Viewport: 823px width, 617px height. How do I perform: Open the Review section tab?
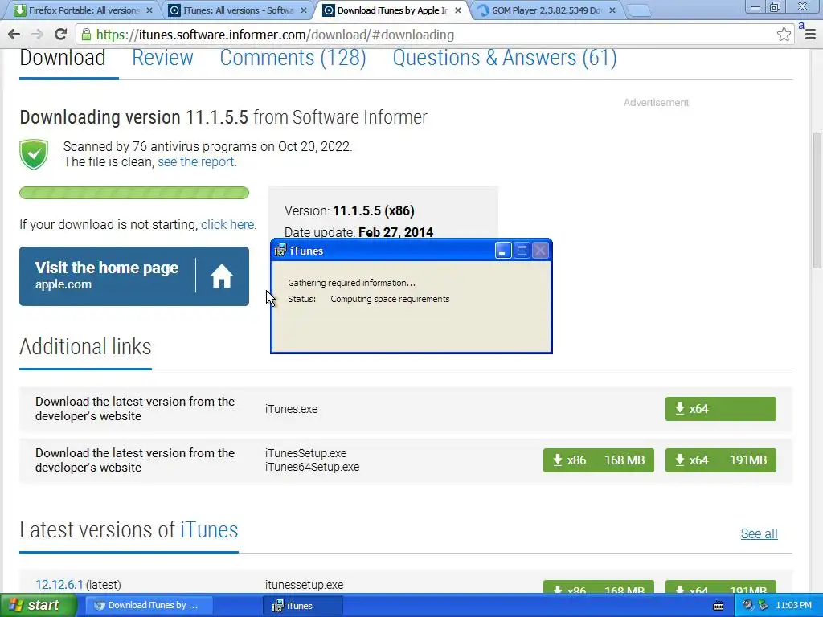(x=162, y=58)
